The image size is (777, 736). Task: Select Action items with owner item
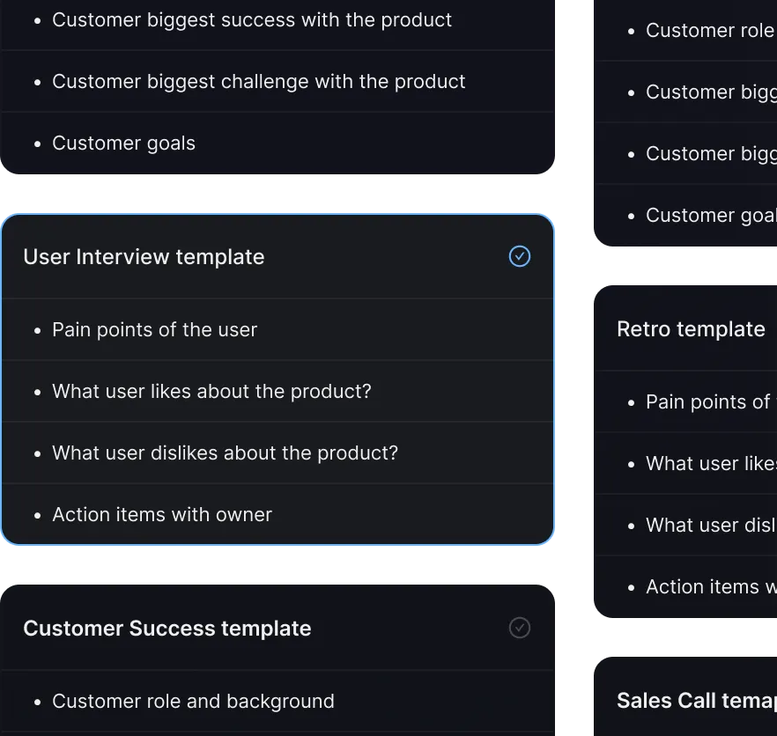pos(162,515)
